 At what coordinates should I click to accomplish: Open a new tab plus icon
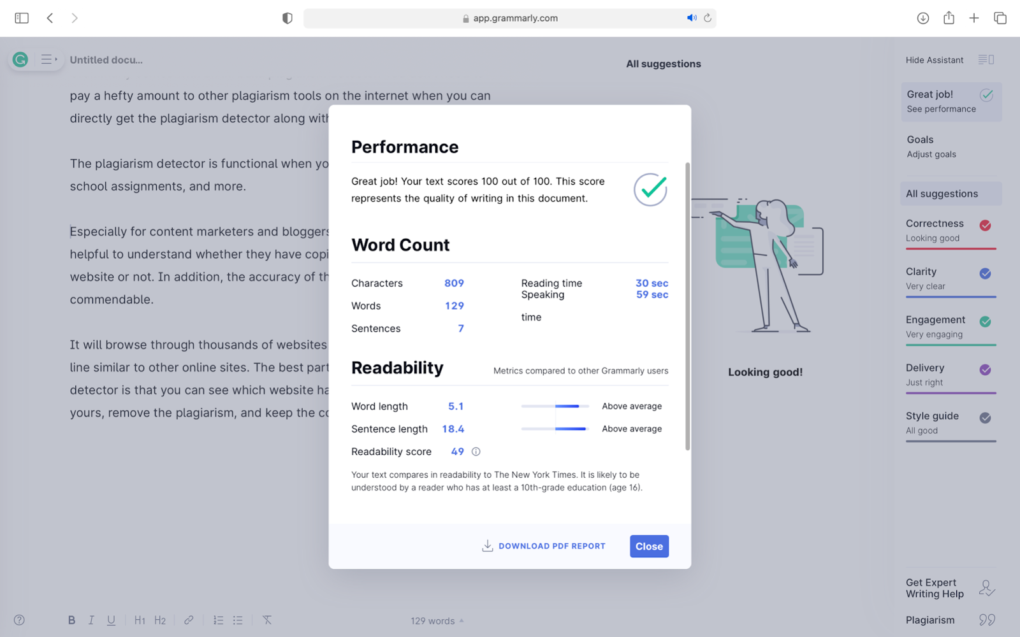pos(974,18)
